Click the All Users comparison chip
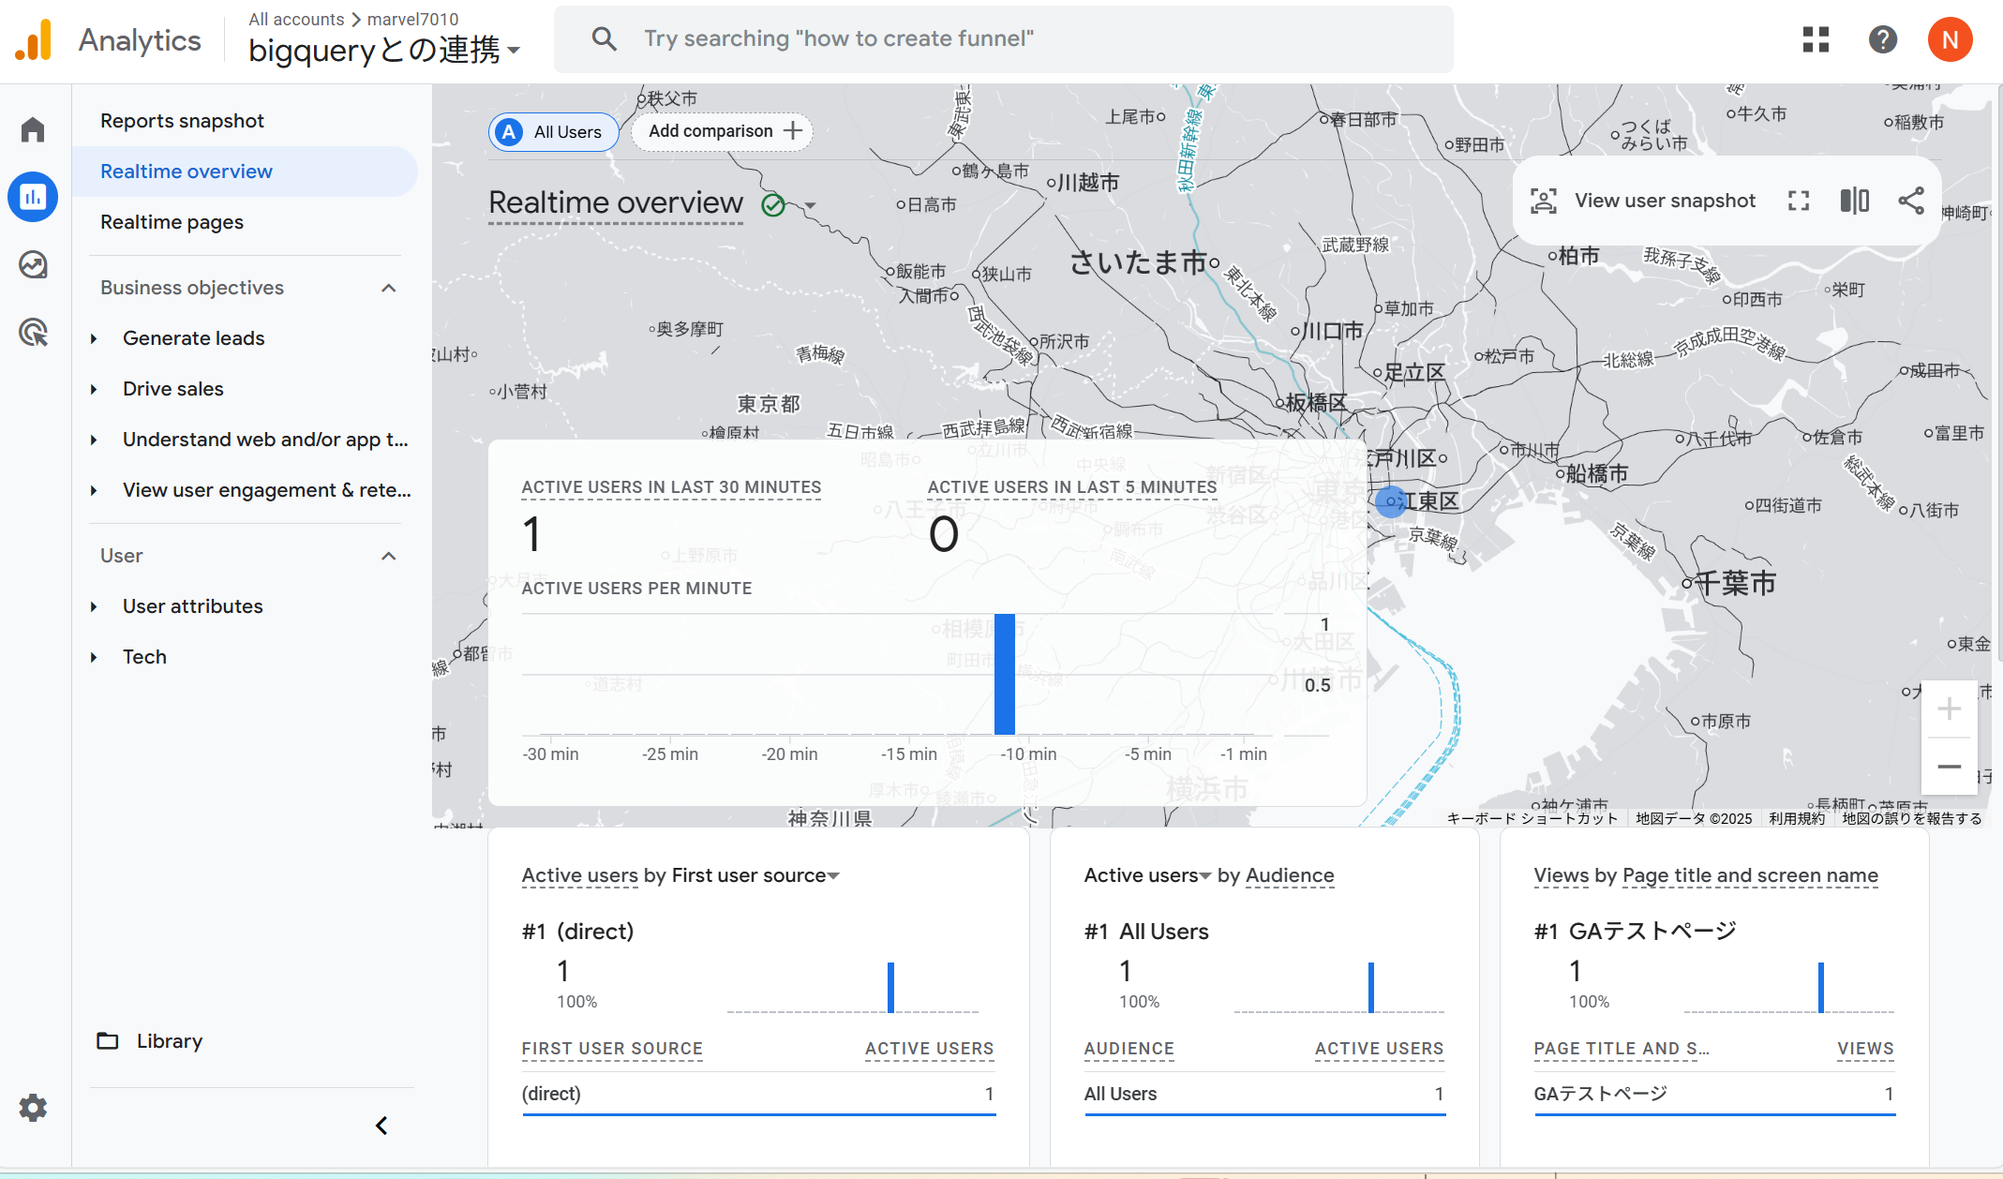Viewport: 2003px width, 1179px height. [x=553, y=132]
